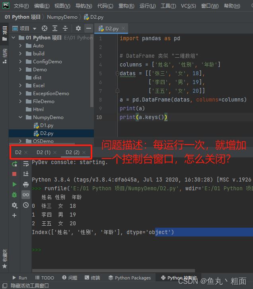
Task: Click the rerun console green arrow icon
Action: 14,164
